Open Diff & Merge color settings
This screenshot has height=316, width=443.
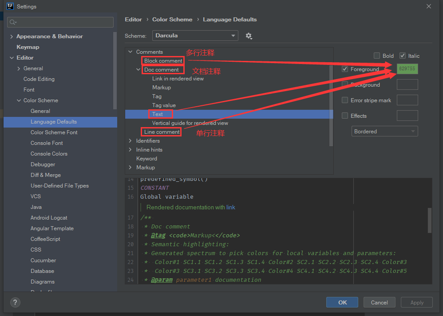coord(45,175)
